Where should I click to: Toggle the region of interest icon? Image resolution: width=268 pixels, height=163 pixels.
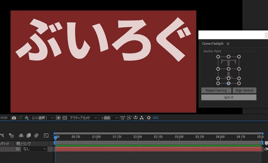pos(58,118)
